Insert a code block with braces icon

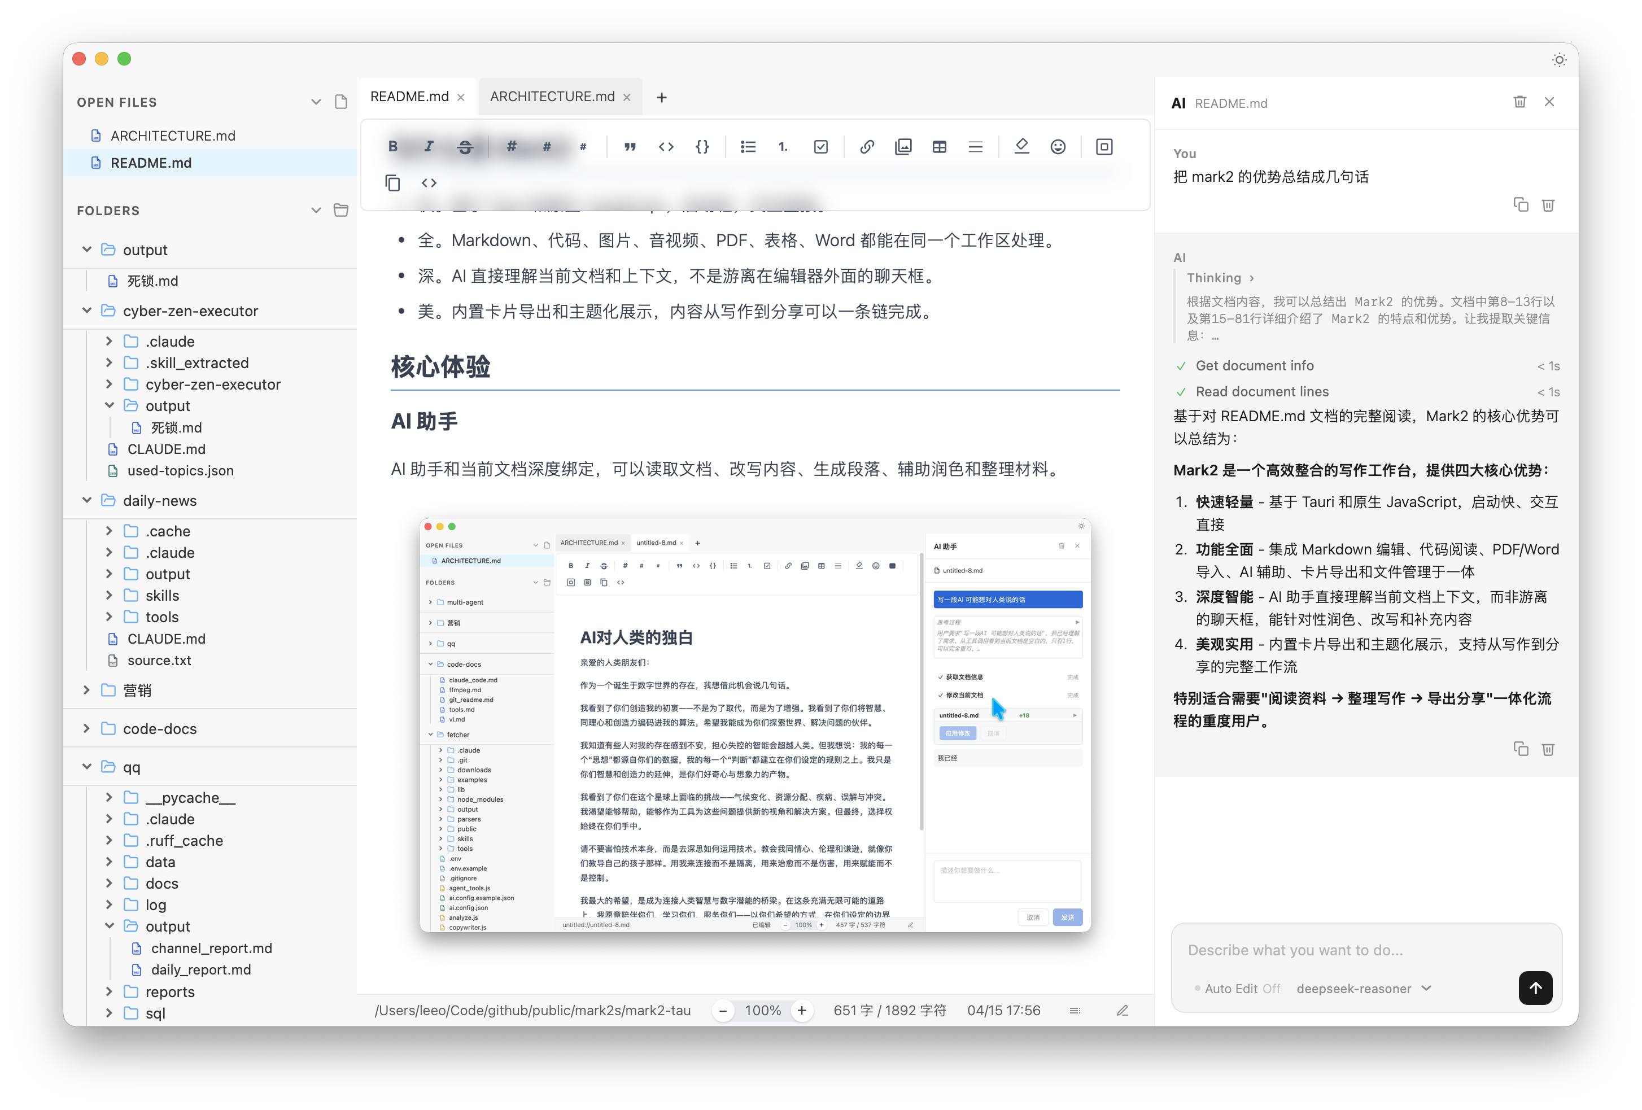pyautogui.click(x=702, y=146)
